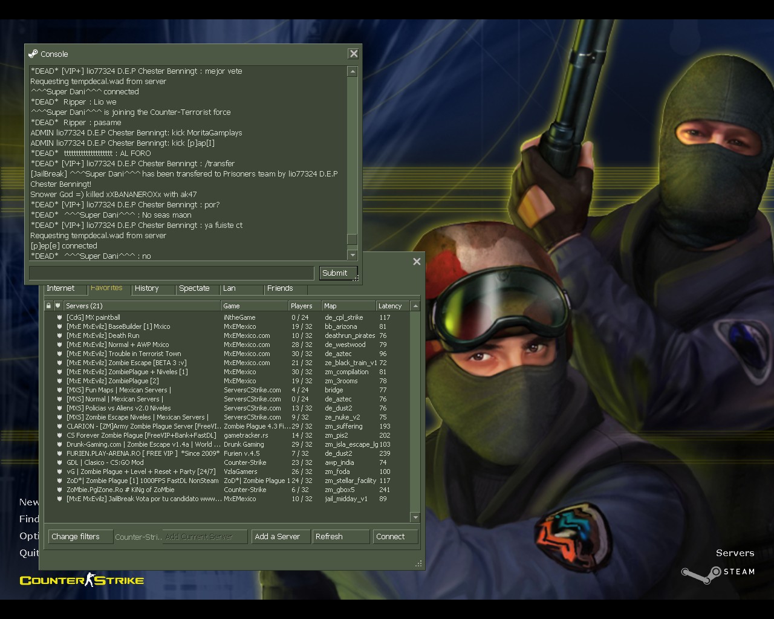This screenshot has width=774, height=619.
Task: Click the shield icon beside [MXS] Zombie Escape Niveles
Action: pos(60,417)
